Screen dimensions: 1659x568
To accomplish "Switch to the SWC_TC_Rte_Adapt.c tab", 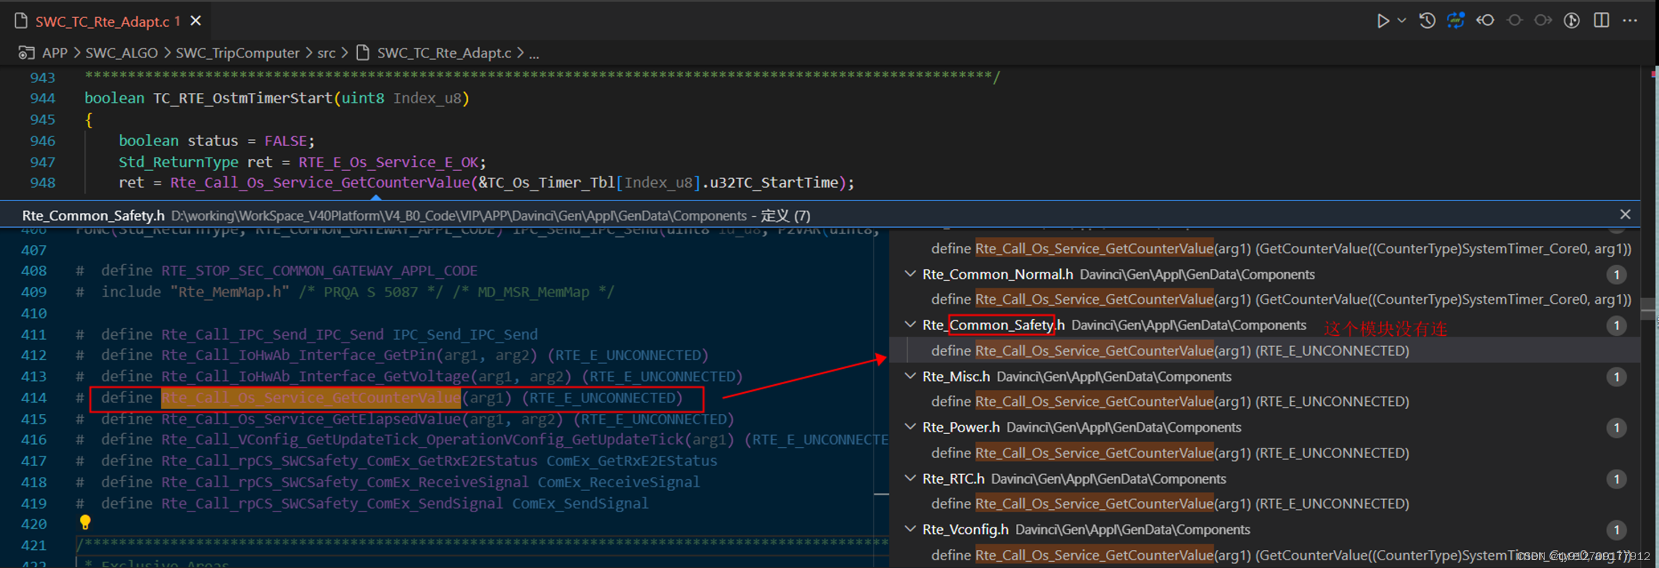I will point(103,20).
